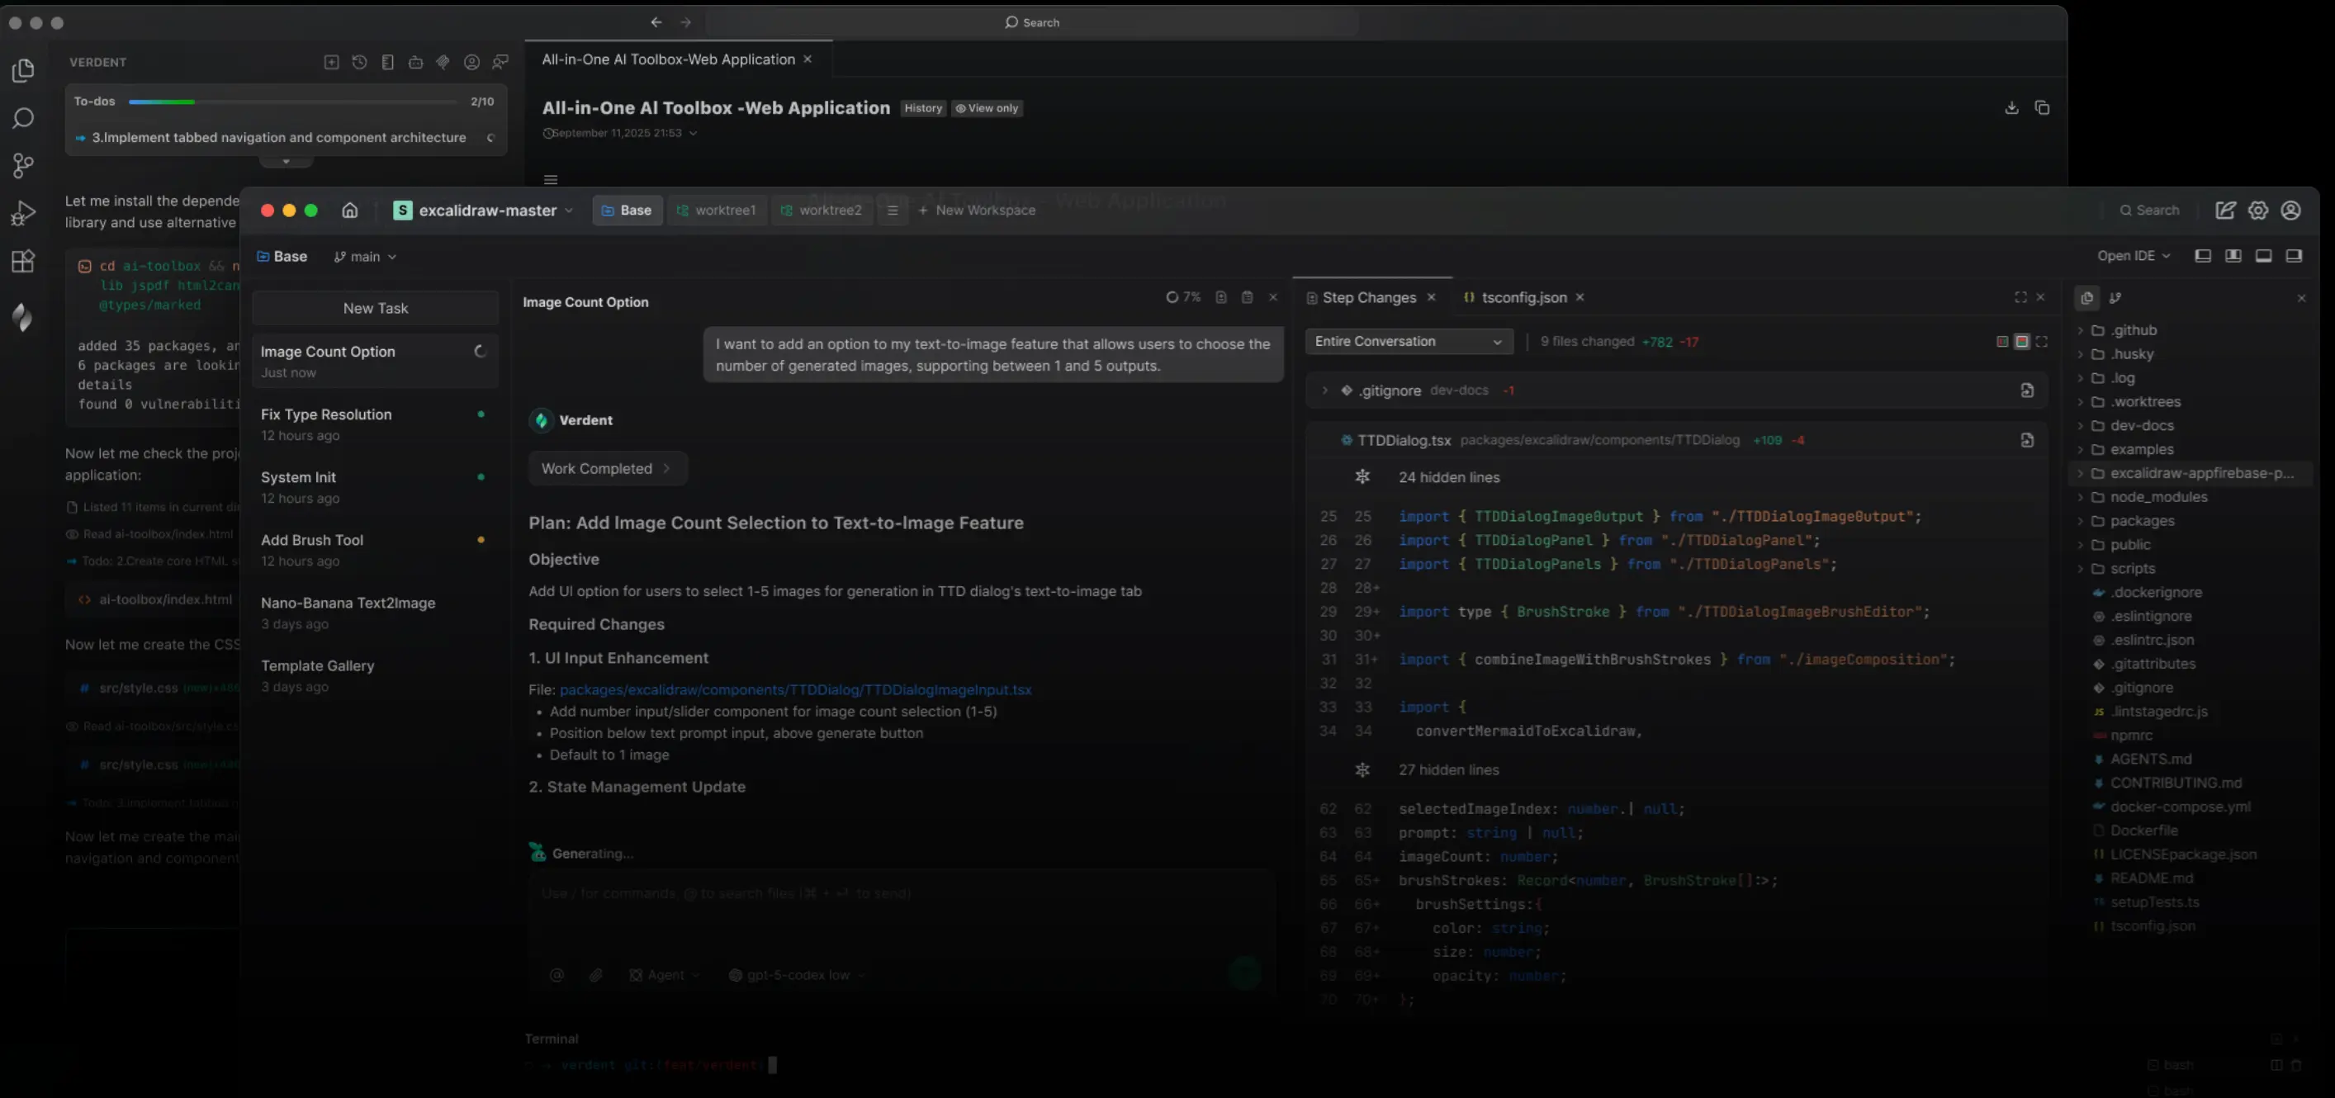The image size is (2335, 1098).
Task: Select the Fix Type Resolution task
Action: [326, 415]
